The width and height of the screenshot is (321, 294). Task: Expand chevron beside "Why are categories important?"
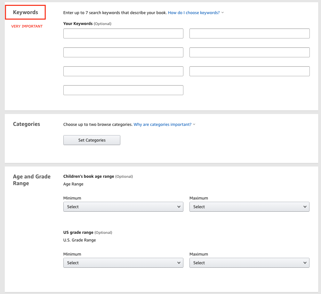pyautogui.click(x=194, y=125)
